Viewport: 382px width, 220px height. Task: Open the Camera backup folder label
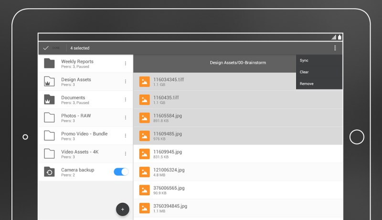click(x=78, y=170)
